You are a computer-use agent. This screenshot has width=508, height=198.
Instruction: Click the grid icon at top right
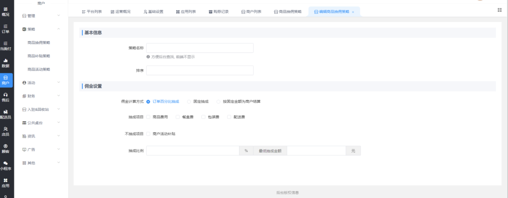click(499, 10)
